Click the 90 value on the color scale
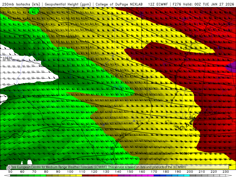This screenshot has width=236, height=177. click(58, 172)
